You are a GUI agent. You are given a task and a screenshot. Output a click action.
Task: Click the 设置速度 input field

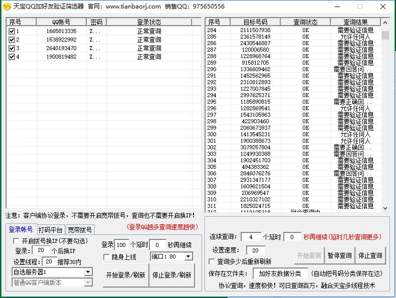[256, 250]
